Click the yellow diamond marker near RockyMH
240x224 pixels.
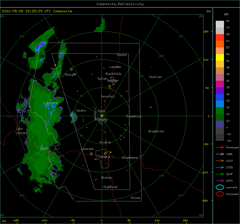(71, 70)
